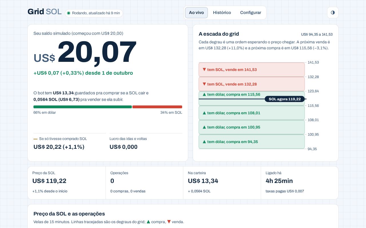
Task: Click the simulated balance 20,07 figure
Action: tap(97, 52)
